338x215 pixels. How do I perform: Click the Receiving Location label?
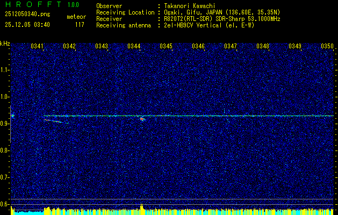coord(125,12)
